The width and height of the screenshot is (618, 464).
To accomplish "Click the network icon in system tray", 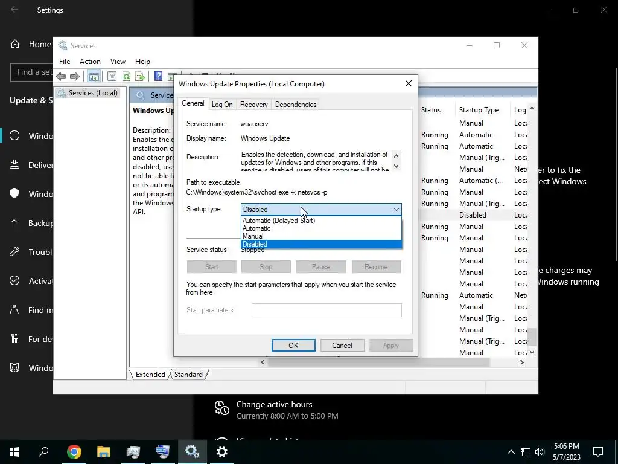I will pos(526,452).
